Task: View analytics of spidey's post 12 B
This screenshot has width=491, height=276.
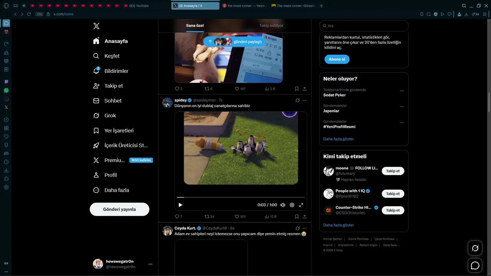Action: point(270,217)
